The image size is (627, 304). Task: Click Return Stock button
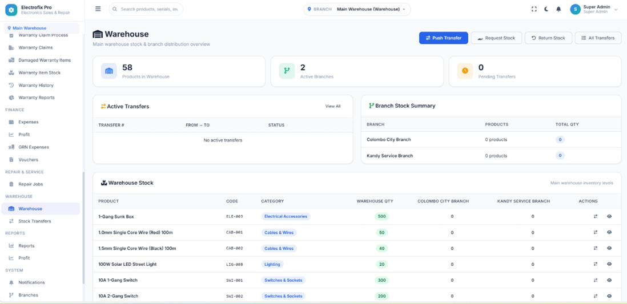pos(548,38)
